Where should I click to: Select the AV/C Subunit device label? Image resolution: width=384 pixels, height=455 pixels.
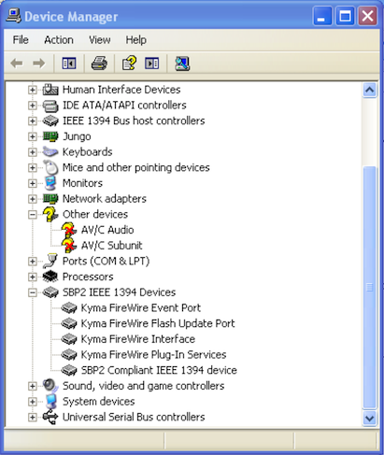click(111, 246)
